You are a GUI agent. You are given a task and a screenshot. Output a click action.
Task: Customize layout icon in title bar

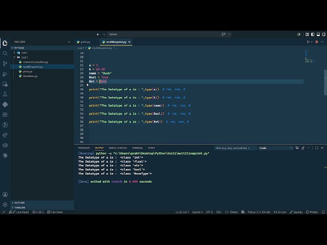(x=307, y=34)
